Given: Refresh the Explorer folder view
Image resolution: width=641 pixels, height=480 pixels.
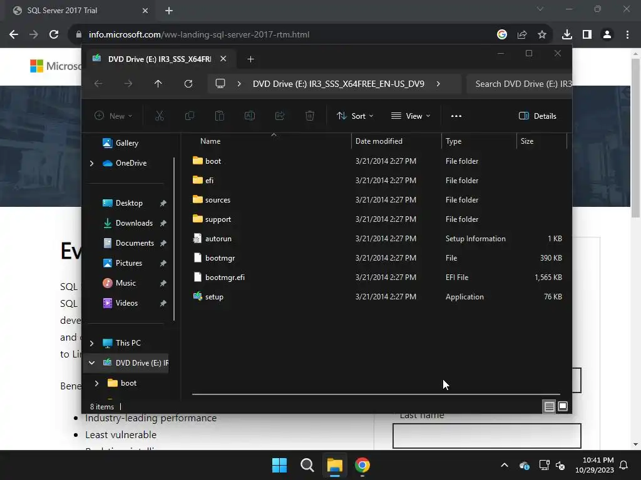Looking at the screenshot, I should 188,84.
